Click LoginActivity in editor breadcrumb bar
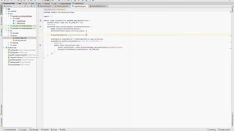The height and width of the screenshot is (131, 234). click(50, 9)
